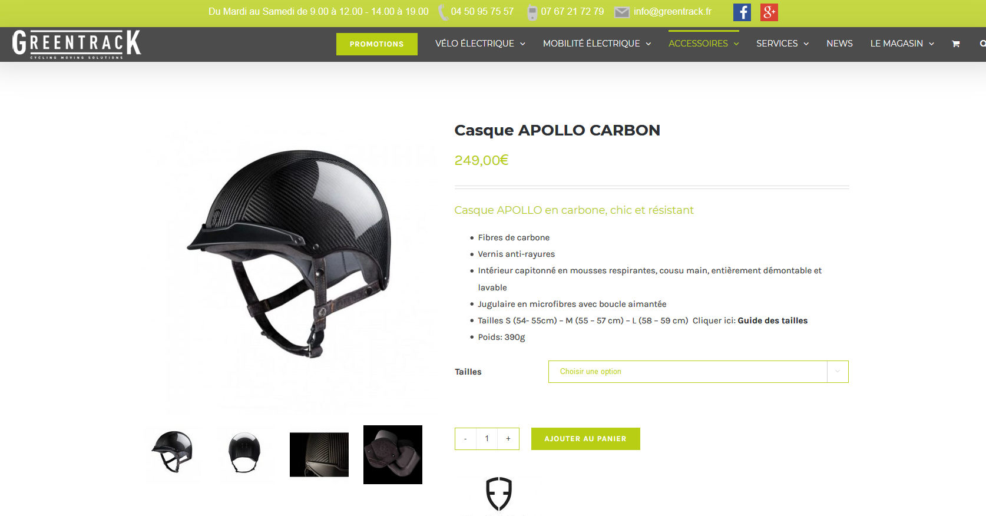Open the Guide des tailles link
986x516 pixels.
point(772,320)
